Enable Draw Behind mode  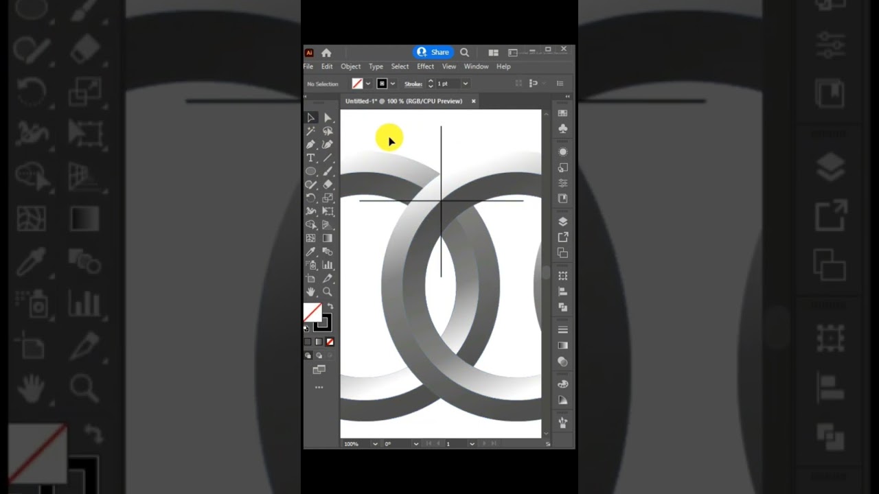tap(319, 355)
